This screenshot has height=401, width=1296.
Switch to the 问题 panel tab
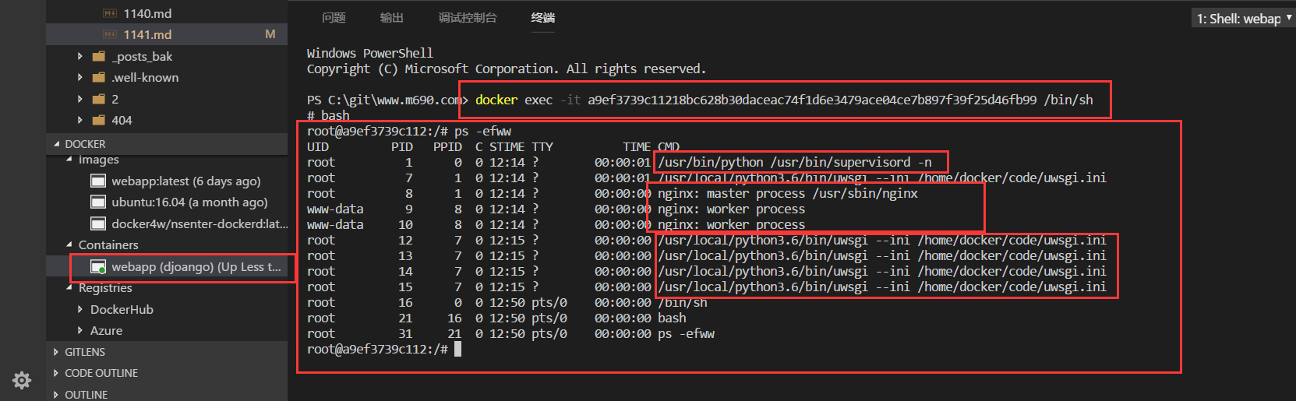[334, 17]
